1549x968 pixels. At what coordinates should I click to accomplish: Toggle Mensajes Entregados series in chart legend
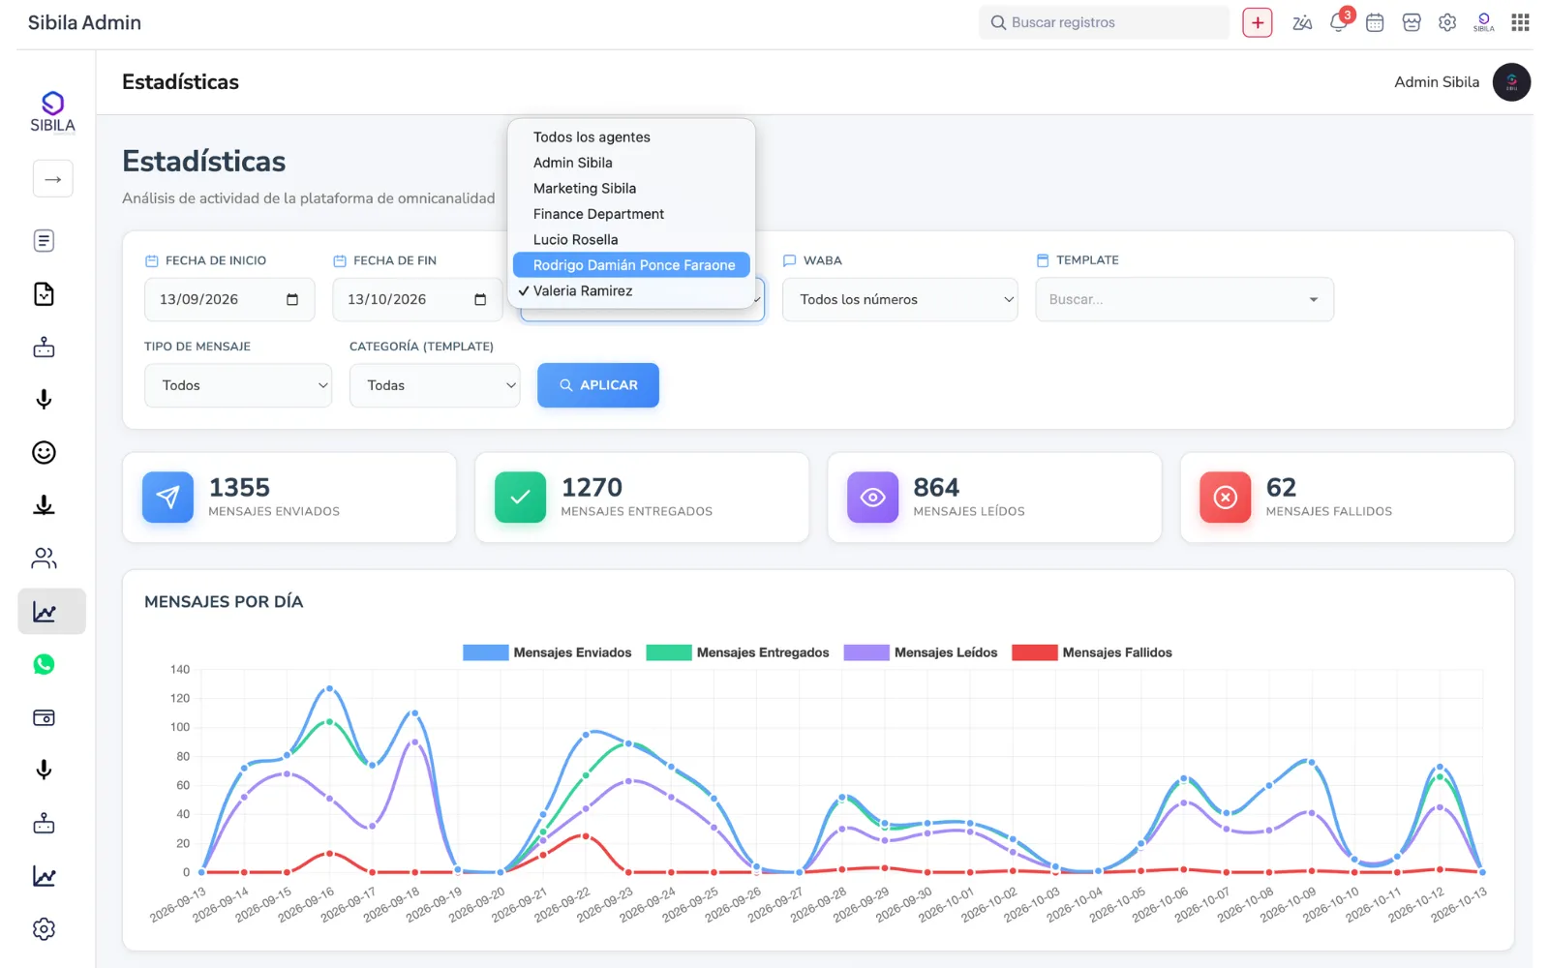(738, 652)
